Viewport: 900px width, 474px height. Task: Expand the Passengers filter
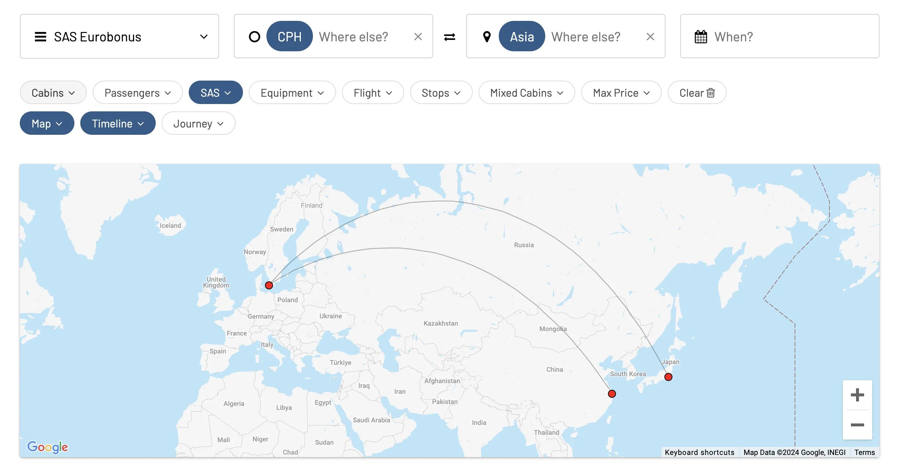(138, 93)
